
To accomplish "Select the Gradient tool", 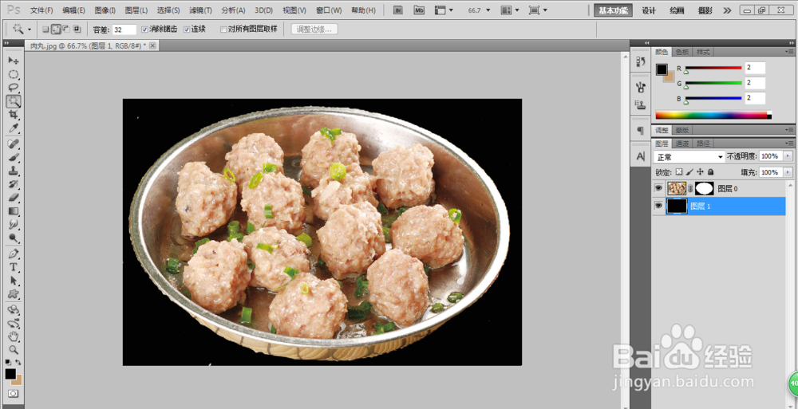I will click(14, 210).
